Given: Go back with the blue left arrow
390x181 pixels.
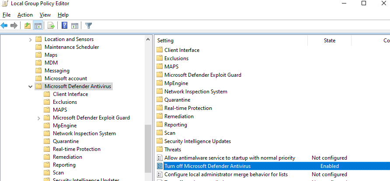Looking at the screenshot, I should [4, 25].
